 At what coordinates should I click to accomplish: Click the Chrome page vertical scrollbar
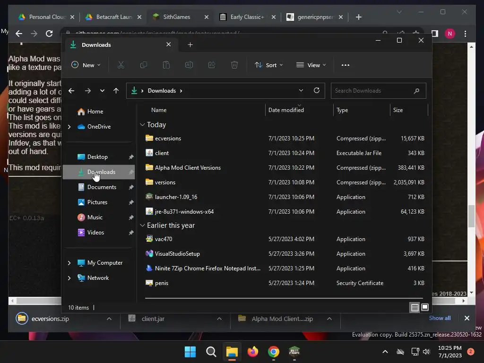click(x=471, y=216)
